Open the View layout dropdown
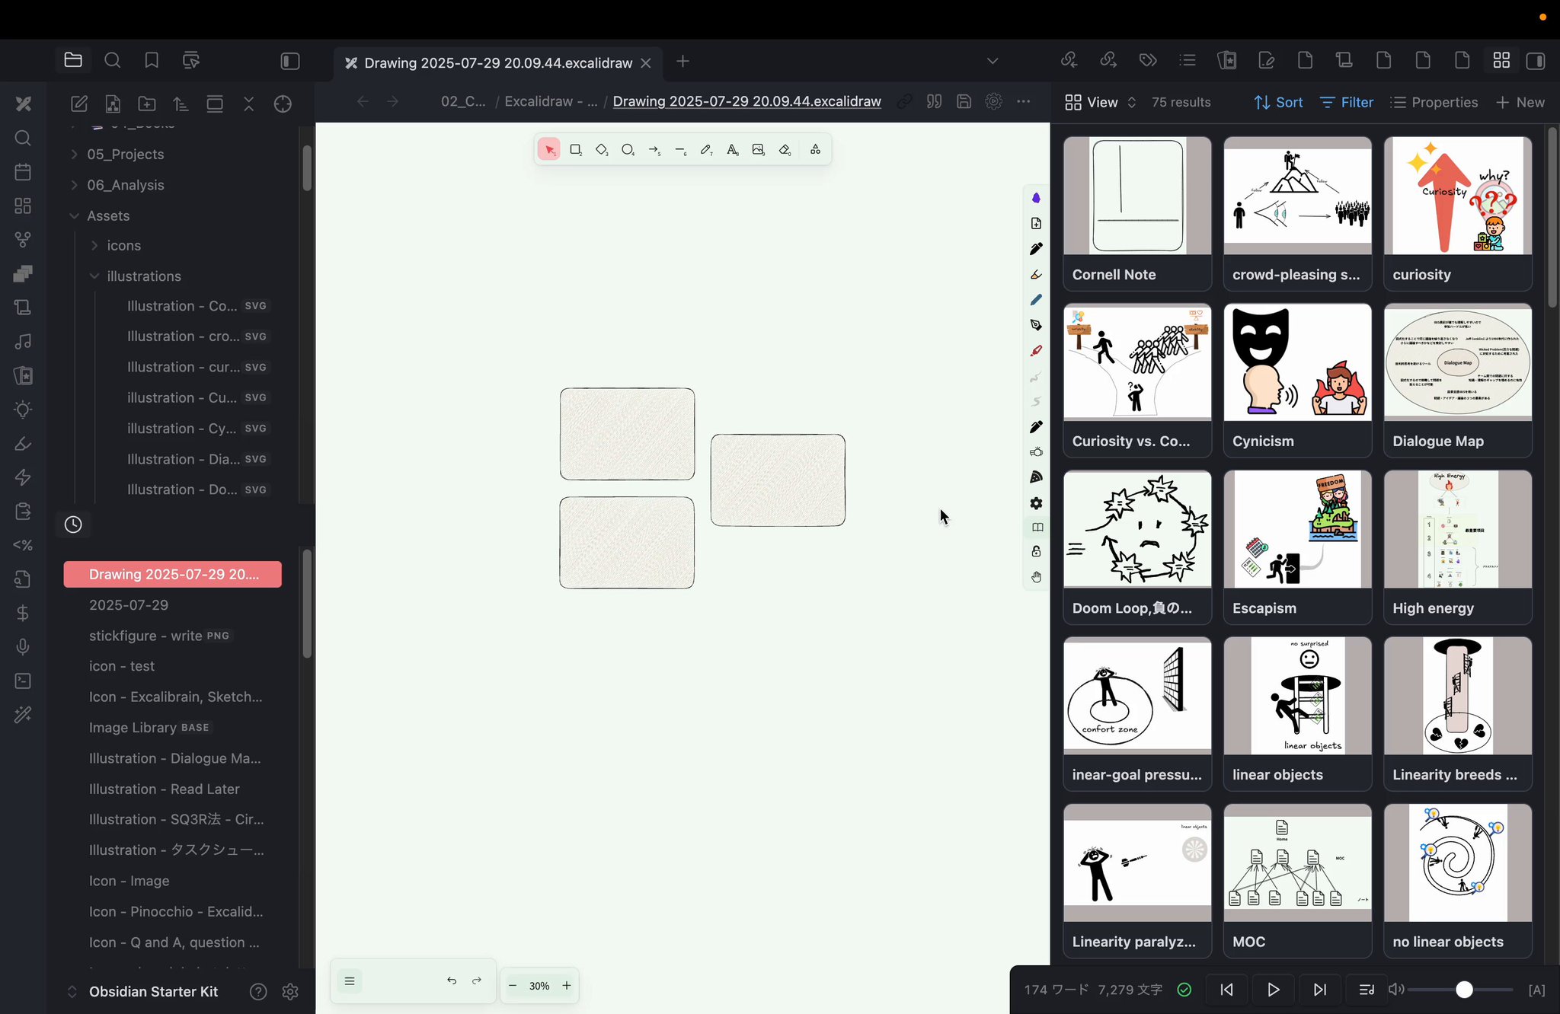The image size is (1560, 1014). (x=1101, y=102)
